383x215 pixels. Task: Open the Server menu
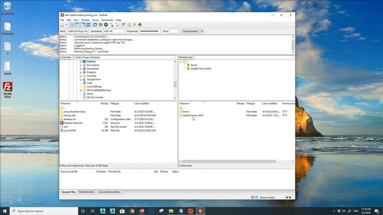click(96, 20)
